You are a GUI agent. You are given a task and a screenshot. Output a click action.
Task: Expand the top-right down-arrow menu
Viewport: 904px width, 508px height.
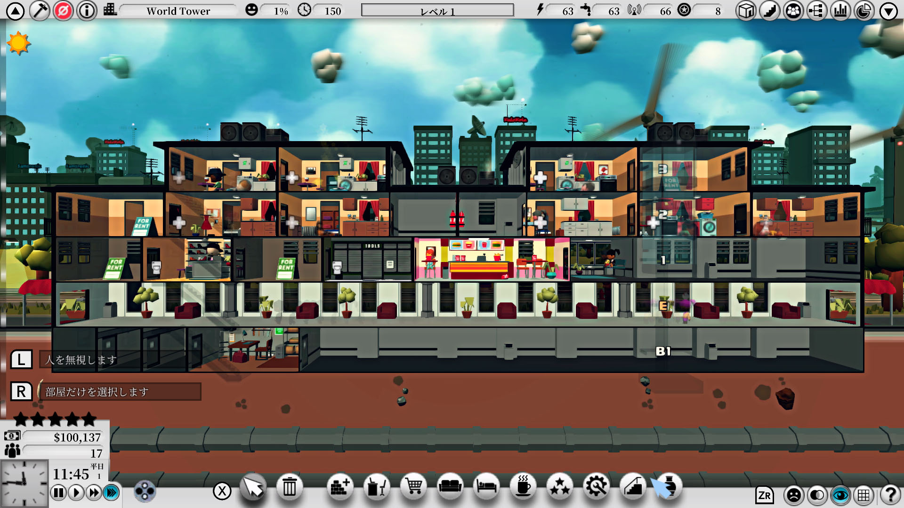pos(888,11)
